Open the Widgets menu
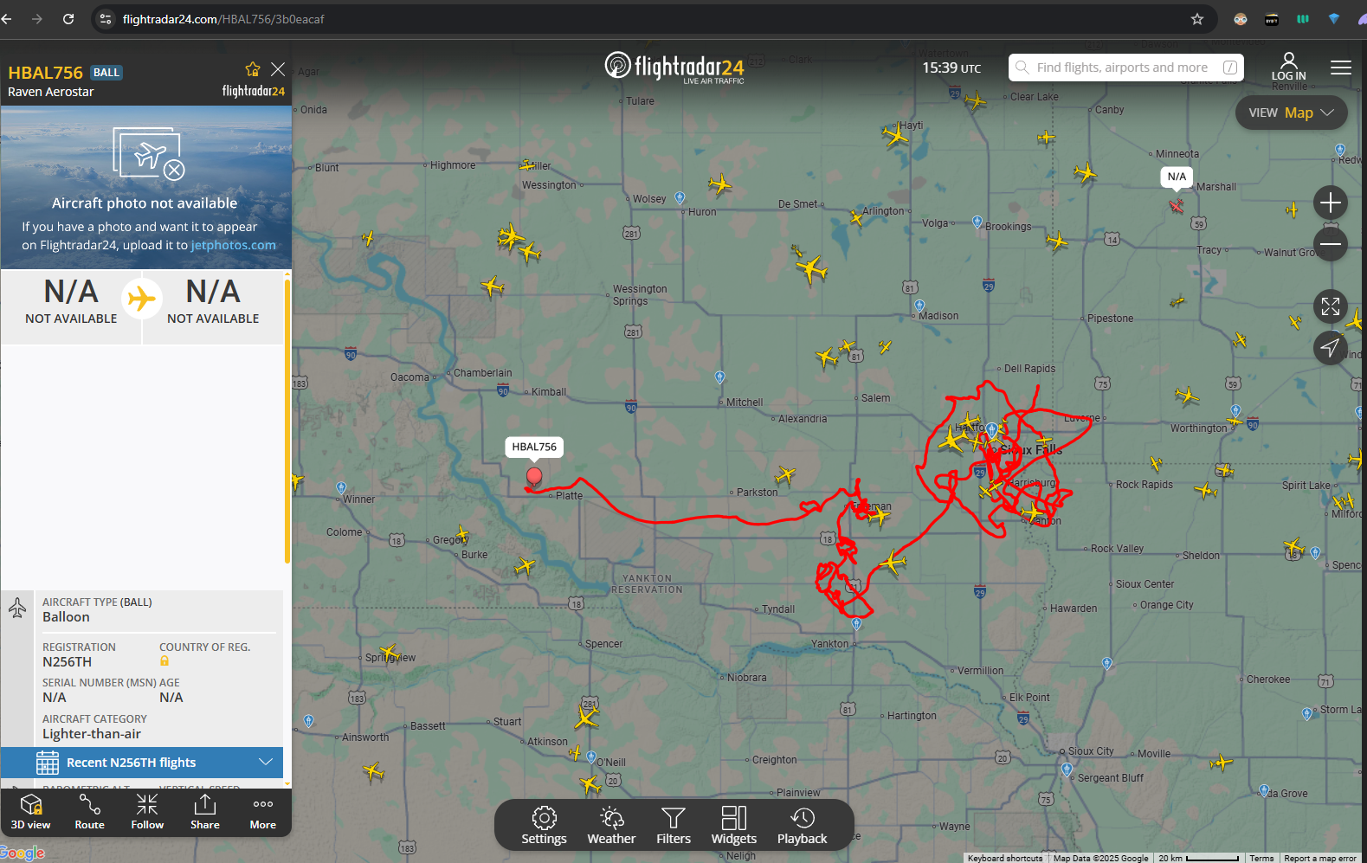The width and height of the screenshot is (1367, 863). tap(734, 825)
